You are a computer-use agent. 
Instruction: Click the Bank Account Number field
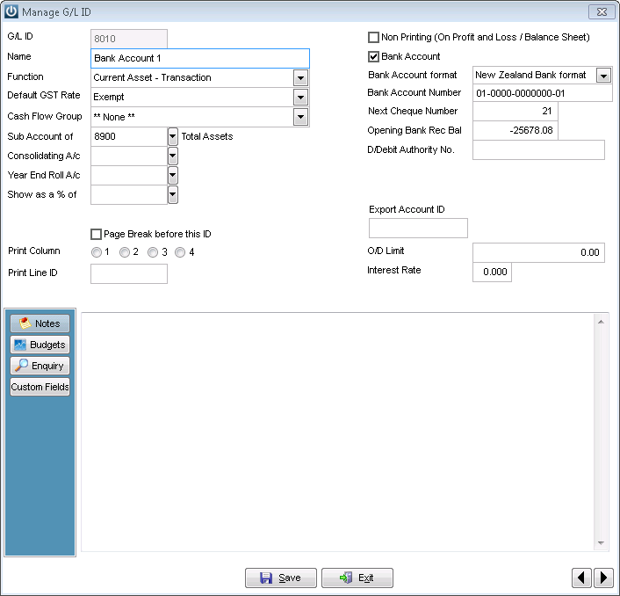[543, 93]
